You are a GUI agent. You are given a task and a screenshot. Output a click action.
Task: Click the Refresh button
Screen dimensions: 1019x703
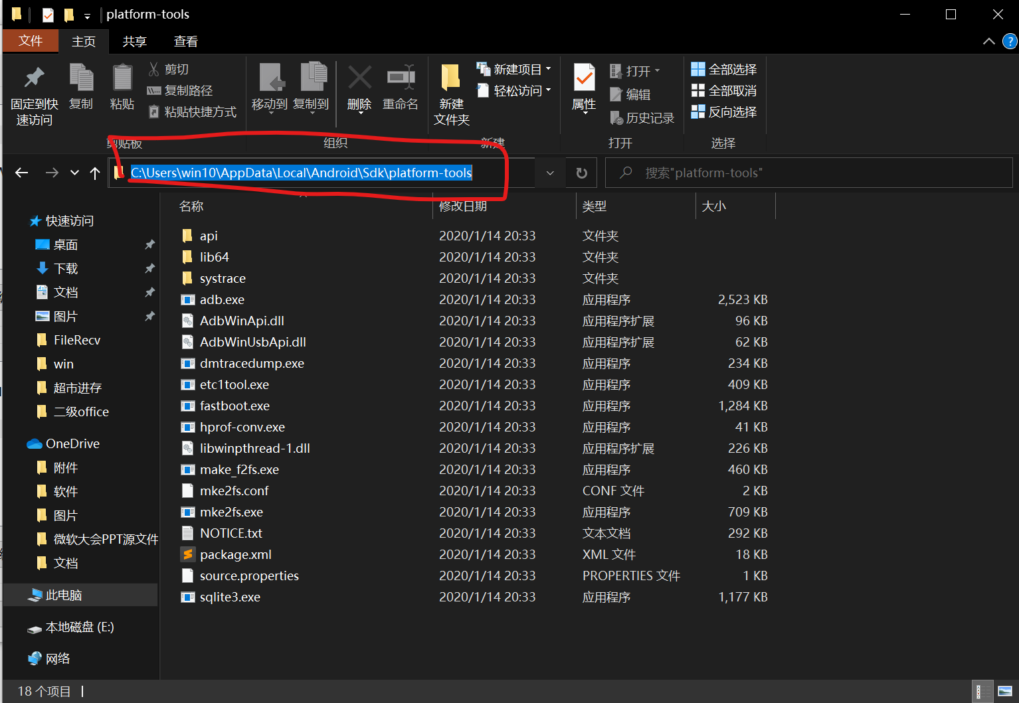click(581, 173)
